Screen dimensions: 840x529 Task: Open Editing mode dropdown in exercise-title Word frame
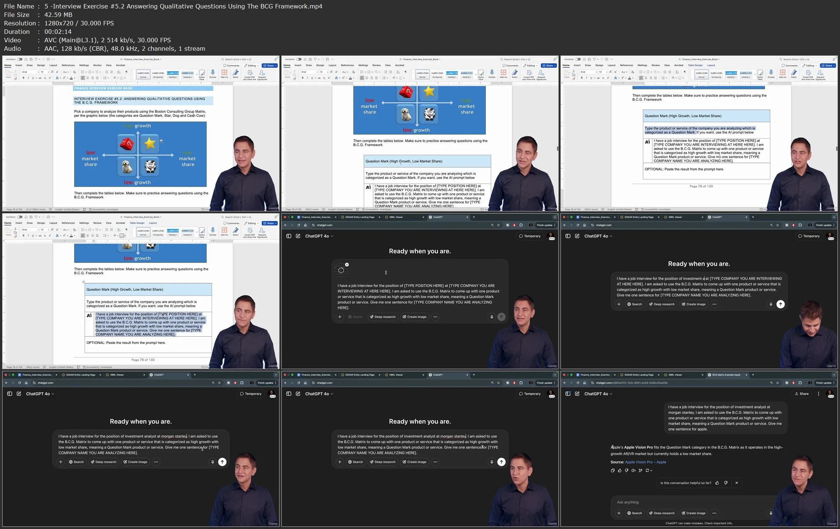(252, 66)
